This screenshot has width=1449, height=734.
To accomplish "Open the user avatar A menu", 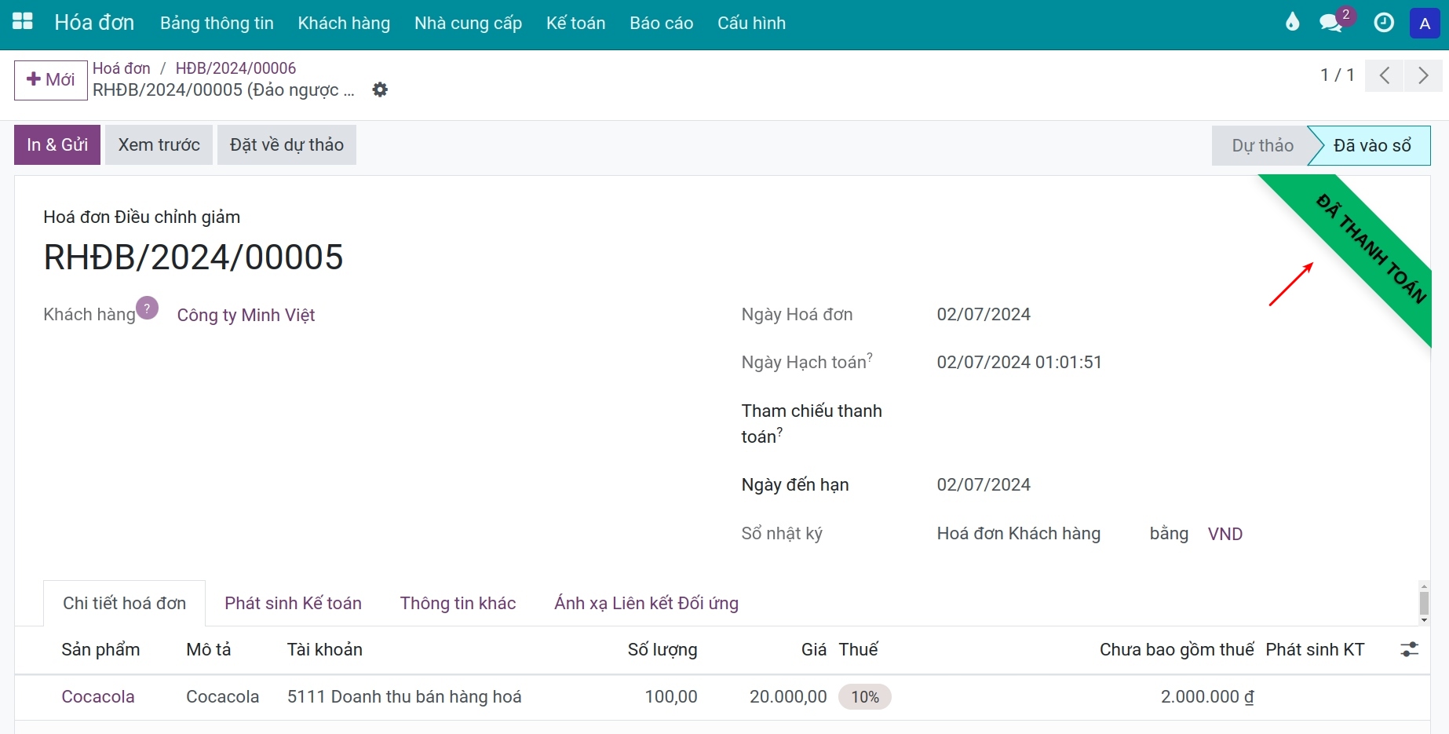I will 1425,24.
